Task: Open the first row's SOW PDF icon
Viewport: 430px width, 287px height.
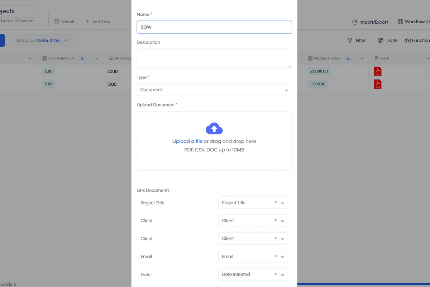Action: coord(378,71)
